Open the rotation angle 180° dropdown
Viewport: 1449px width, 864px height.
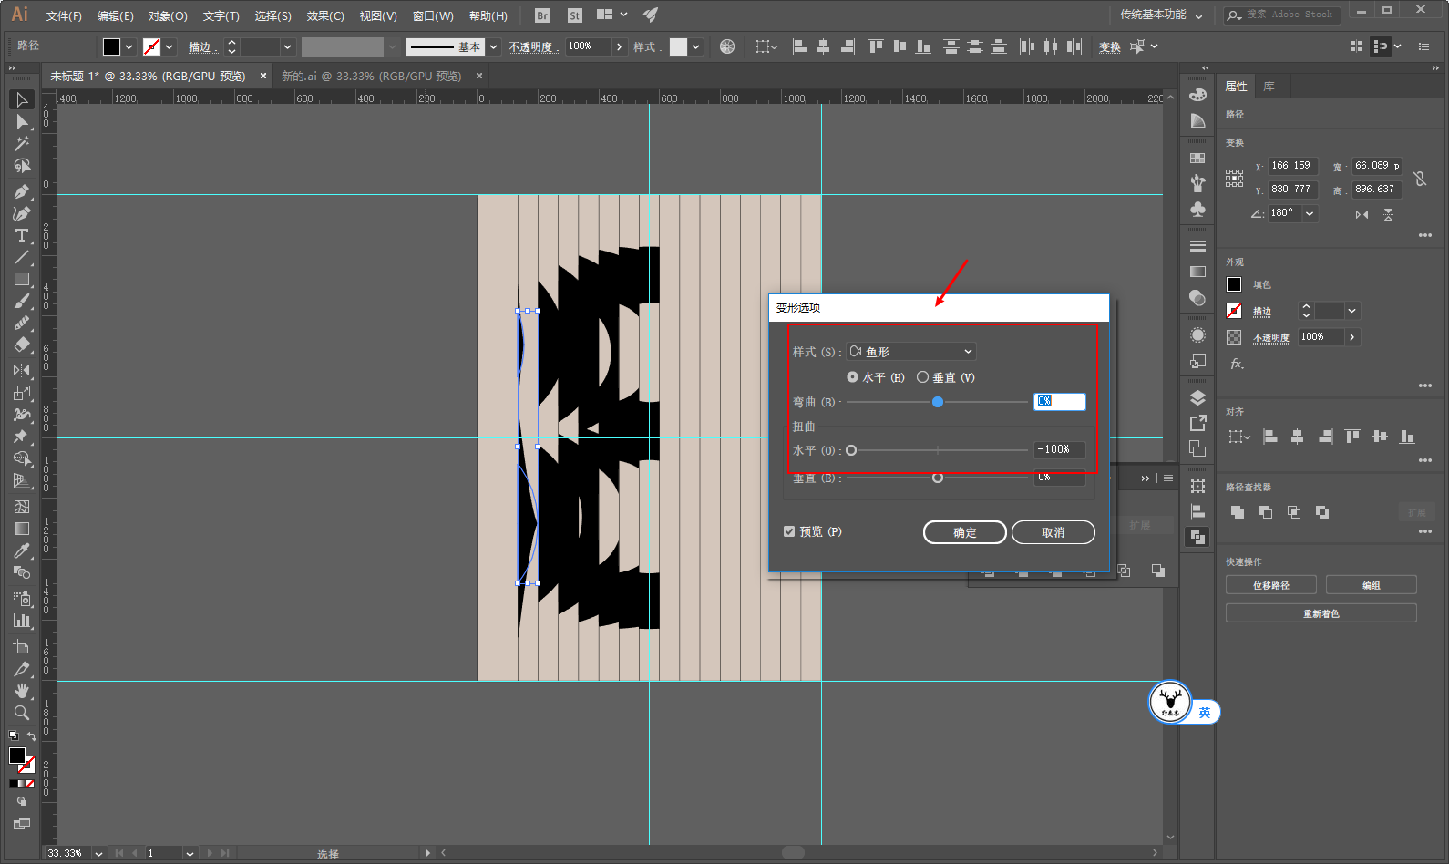point(1310,213)
